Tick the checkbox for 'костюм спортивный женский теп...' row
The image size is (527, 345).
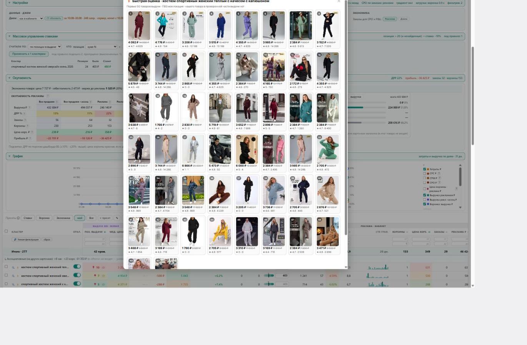[x=6, y=267]
